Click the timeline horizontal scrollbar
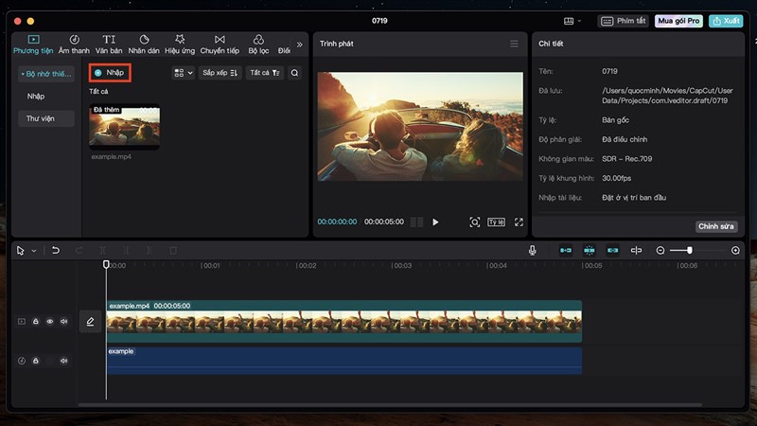This screenshot has height=426, width=757. click(x=390, y=405)
